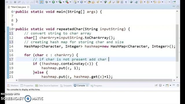This screenshot has width=185, height=104.
Task: Click the Coverage run icon
Action: click(x=60, y=2)
